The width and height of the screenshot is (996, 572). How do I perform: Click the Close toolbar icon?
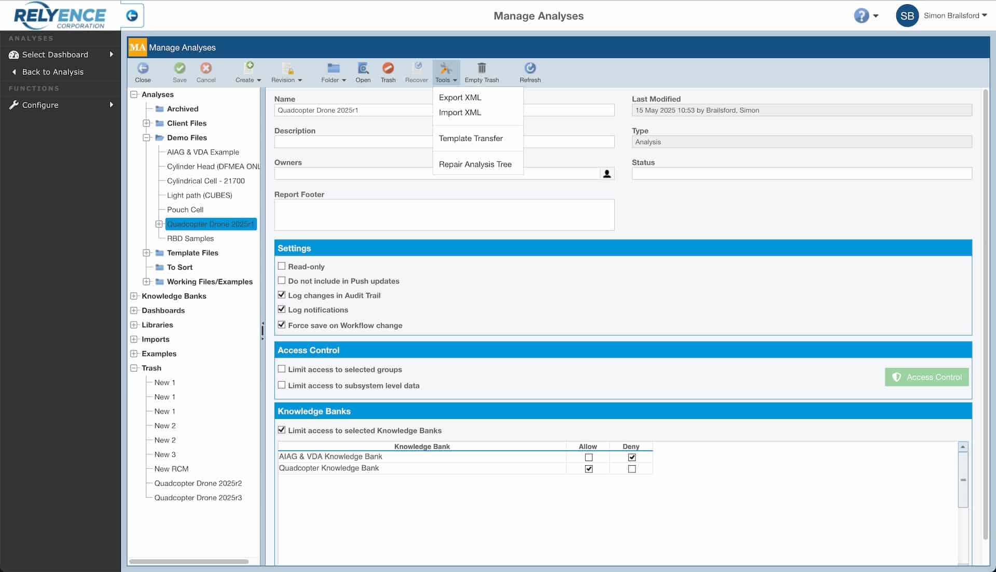(x=143, y=68)
